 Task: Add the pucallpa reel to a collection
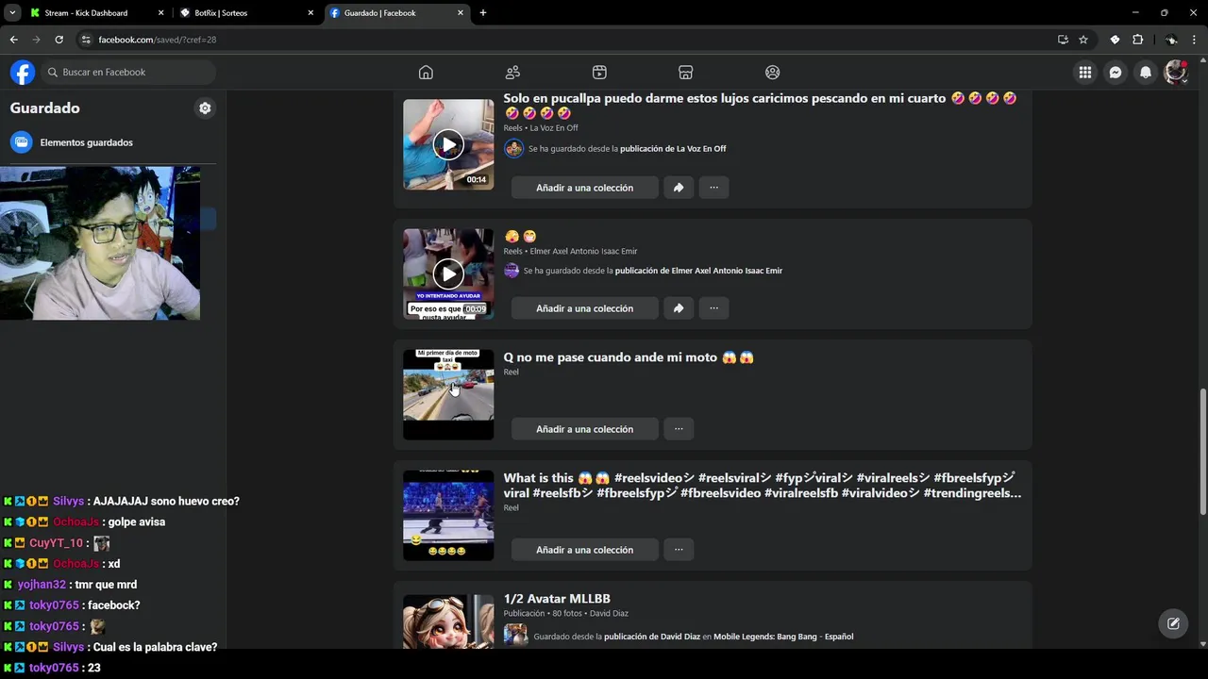pos(584,188)
